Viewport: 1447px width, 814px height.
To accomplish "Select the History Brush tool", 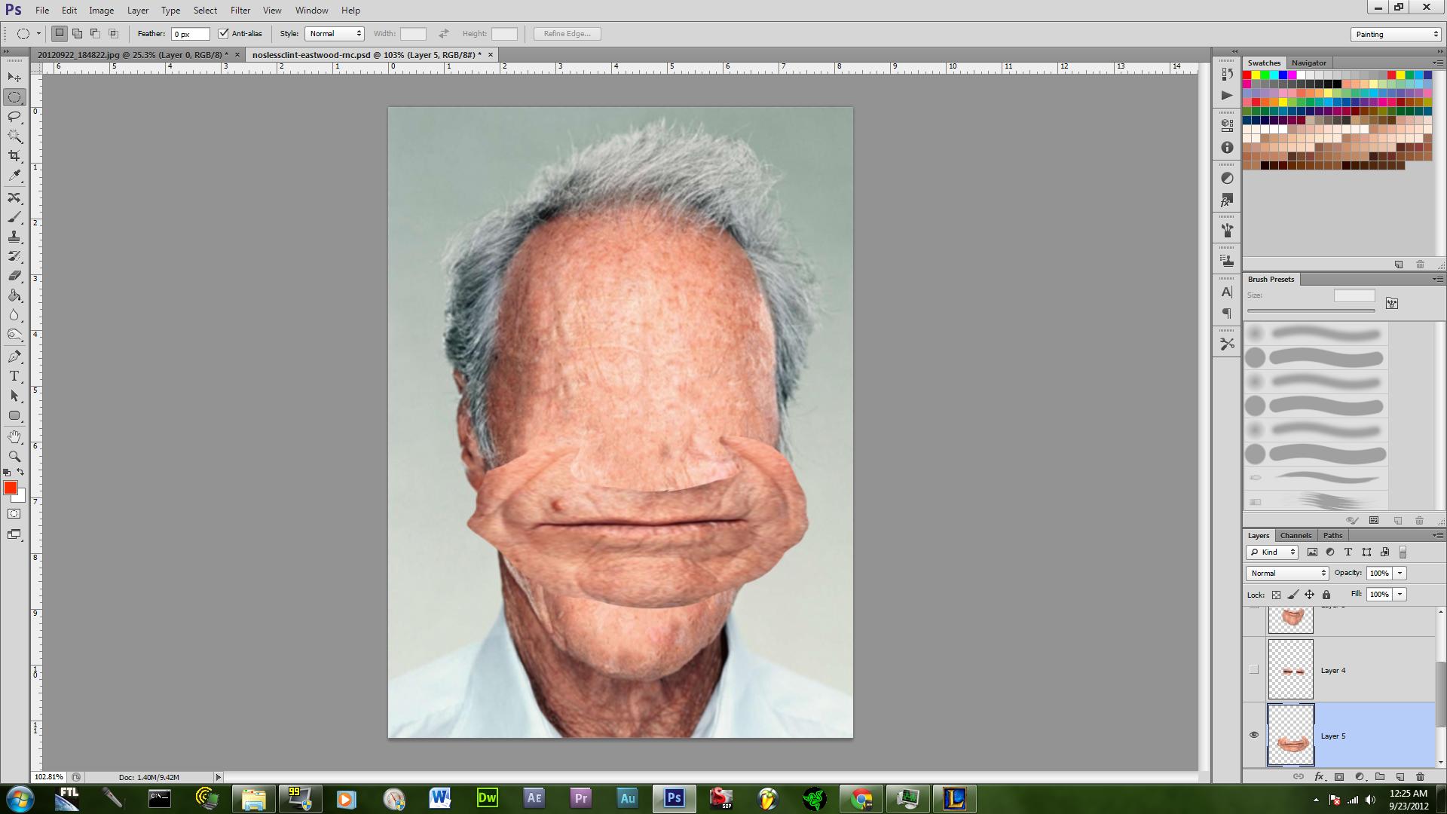I will [14, 256].
